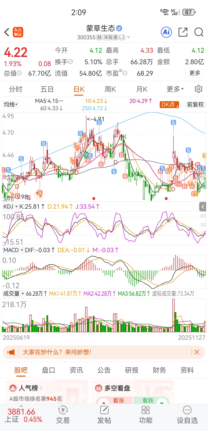208x431 pixels.
Task: Tap the 看涨 bullish button
Action: click(x=114, y=401)
